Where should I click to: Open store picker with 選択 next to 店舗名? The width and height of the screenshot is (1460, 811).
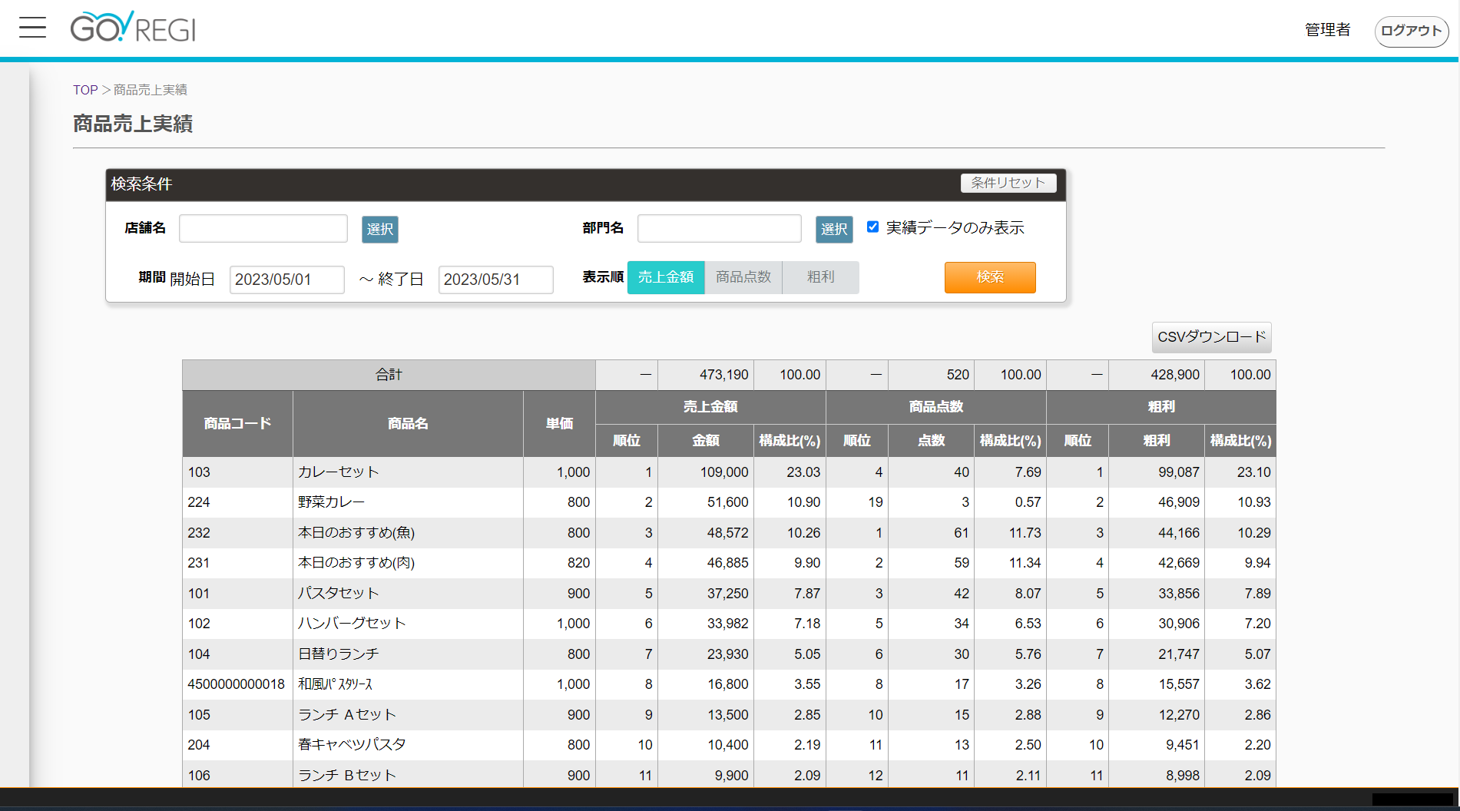380,229
